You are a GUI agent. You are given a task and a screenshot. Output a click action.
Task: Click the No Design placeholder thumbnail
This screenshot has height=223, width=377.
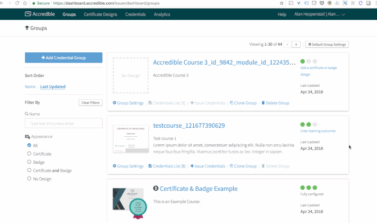tap(130, 75)
